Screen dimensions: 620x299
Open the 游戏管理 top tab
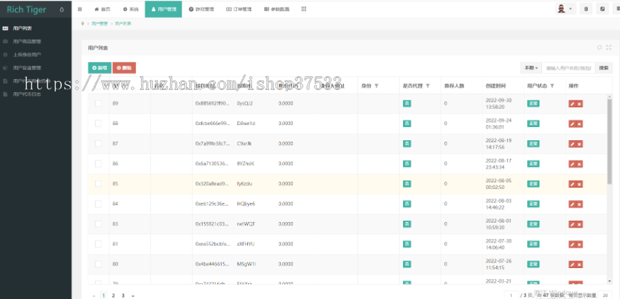click(201, 9)
